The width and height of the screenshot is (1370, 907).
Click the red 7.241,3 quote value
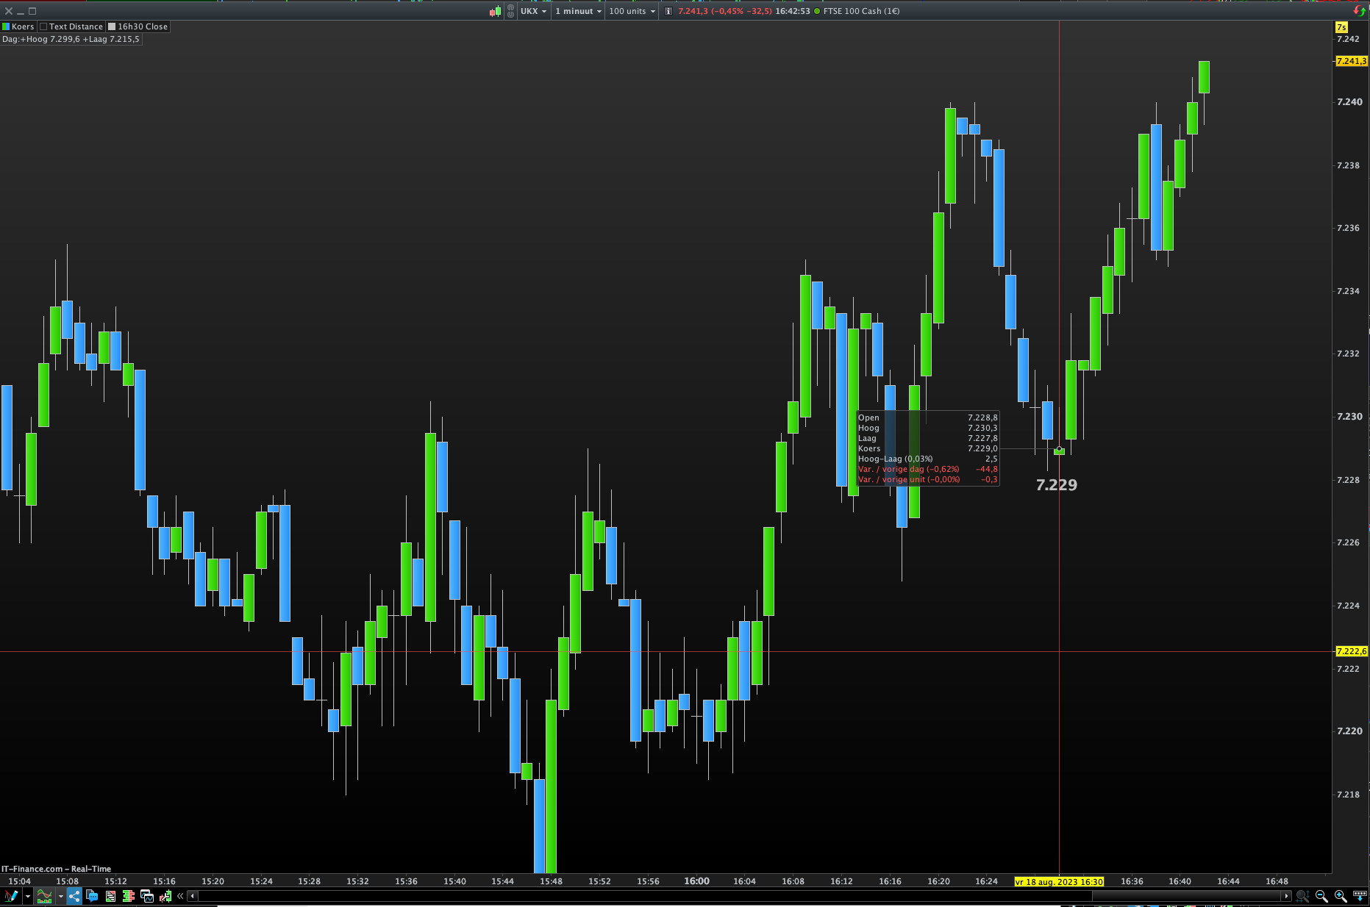(x=693, y=11)
